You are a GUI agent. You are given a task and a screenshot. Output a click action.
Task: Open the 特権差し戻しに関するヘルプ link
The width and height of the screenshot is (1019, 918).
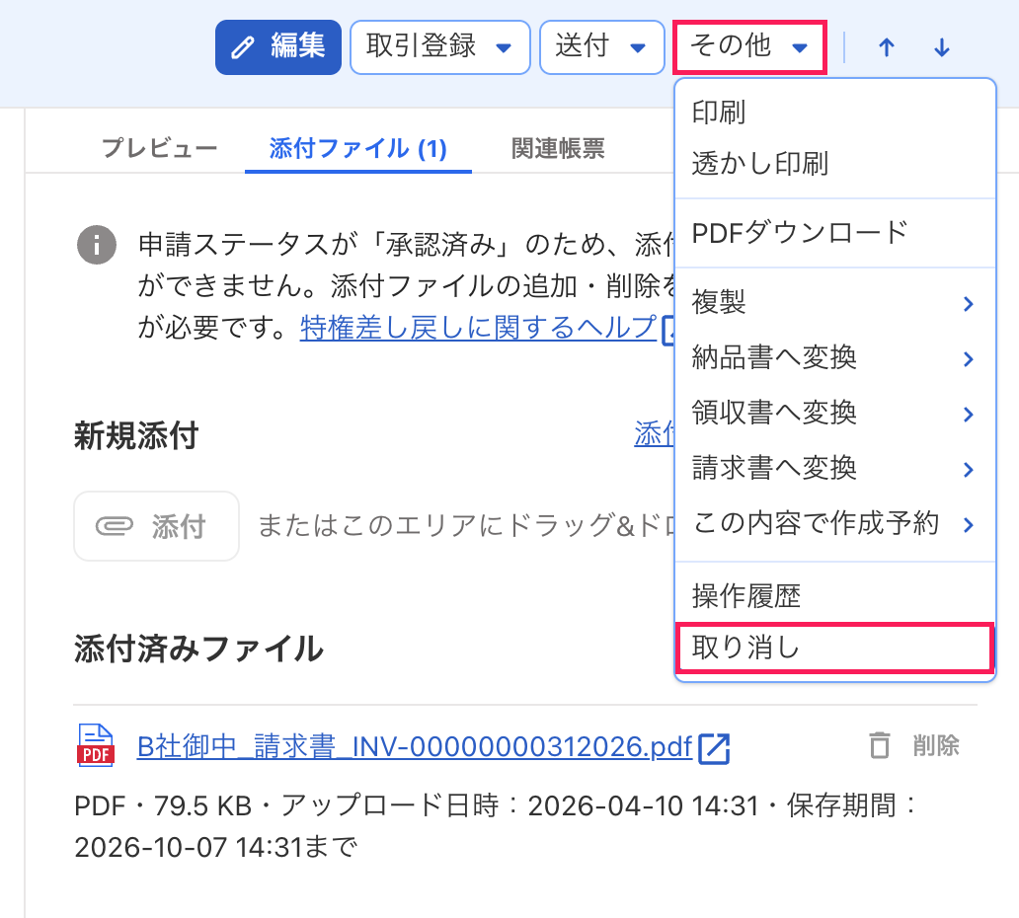tap(478, 327)
